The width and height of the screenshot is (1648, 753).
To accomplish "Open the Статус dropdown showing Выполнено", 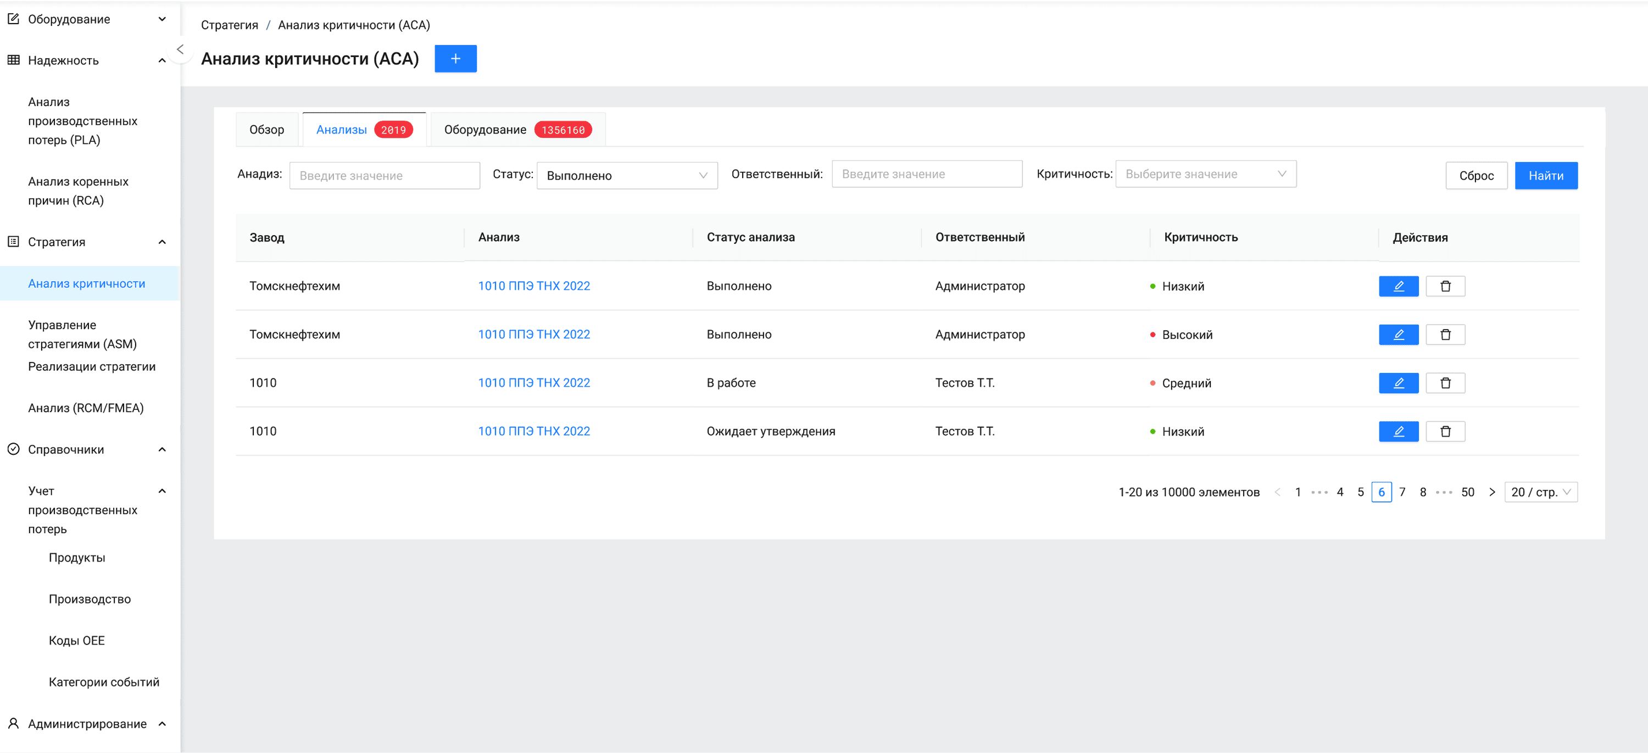I will (626, 175).
